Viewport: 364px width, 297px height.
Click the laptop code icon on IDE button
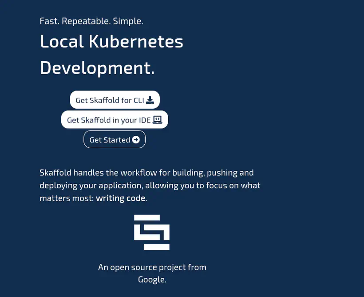point(158,119)
